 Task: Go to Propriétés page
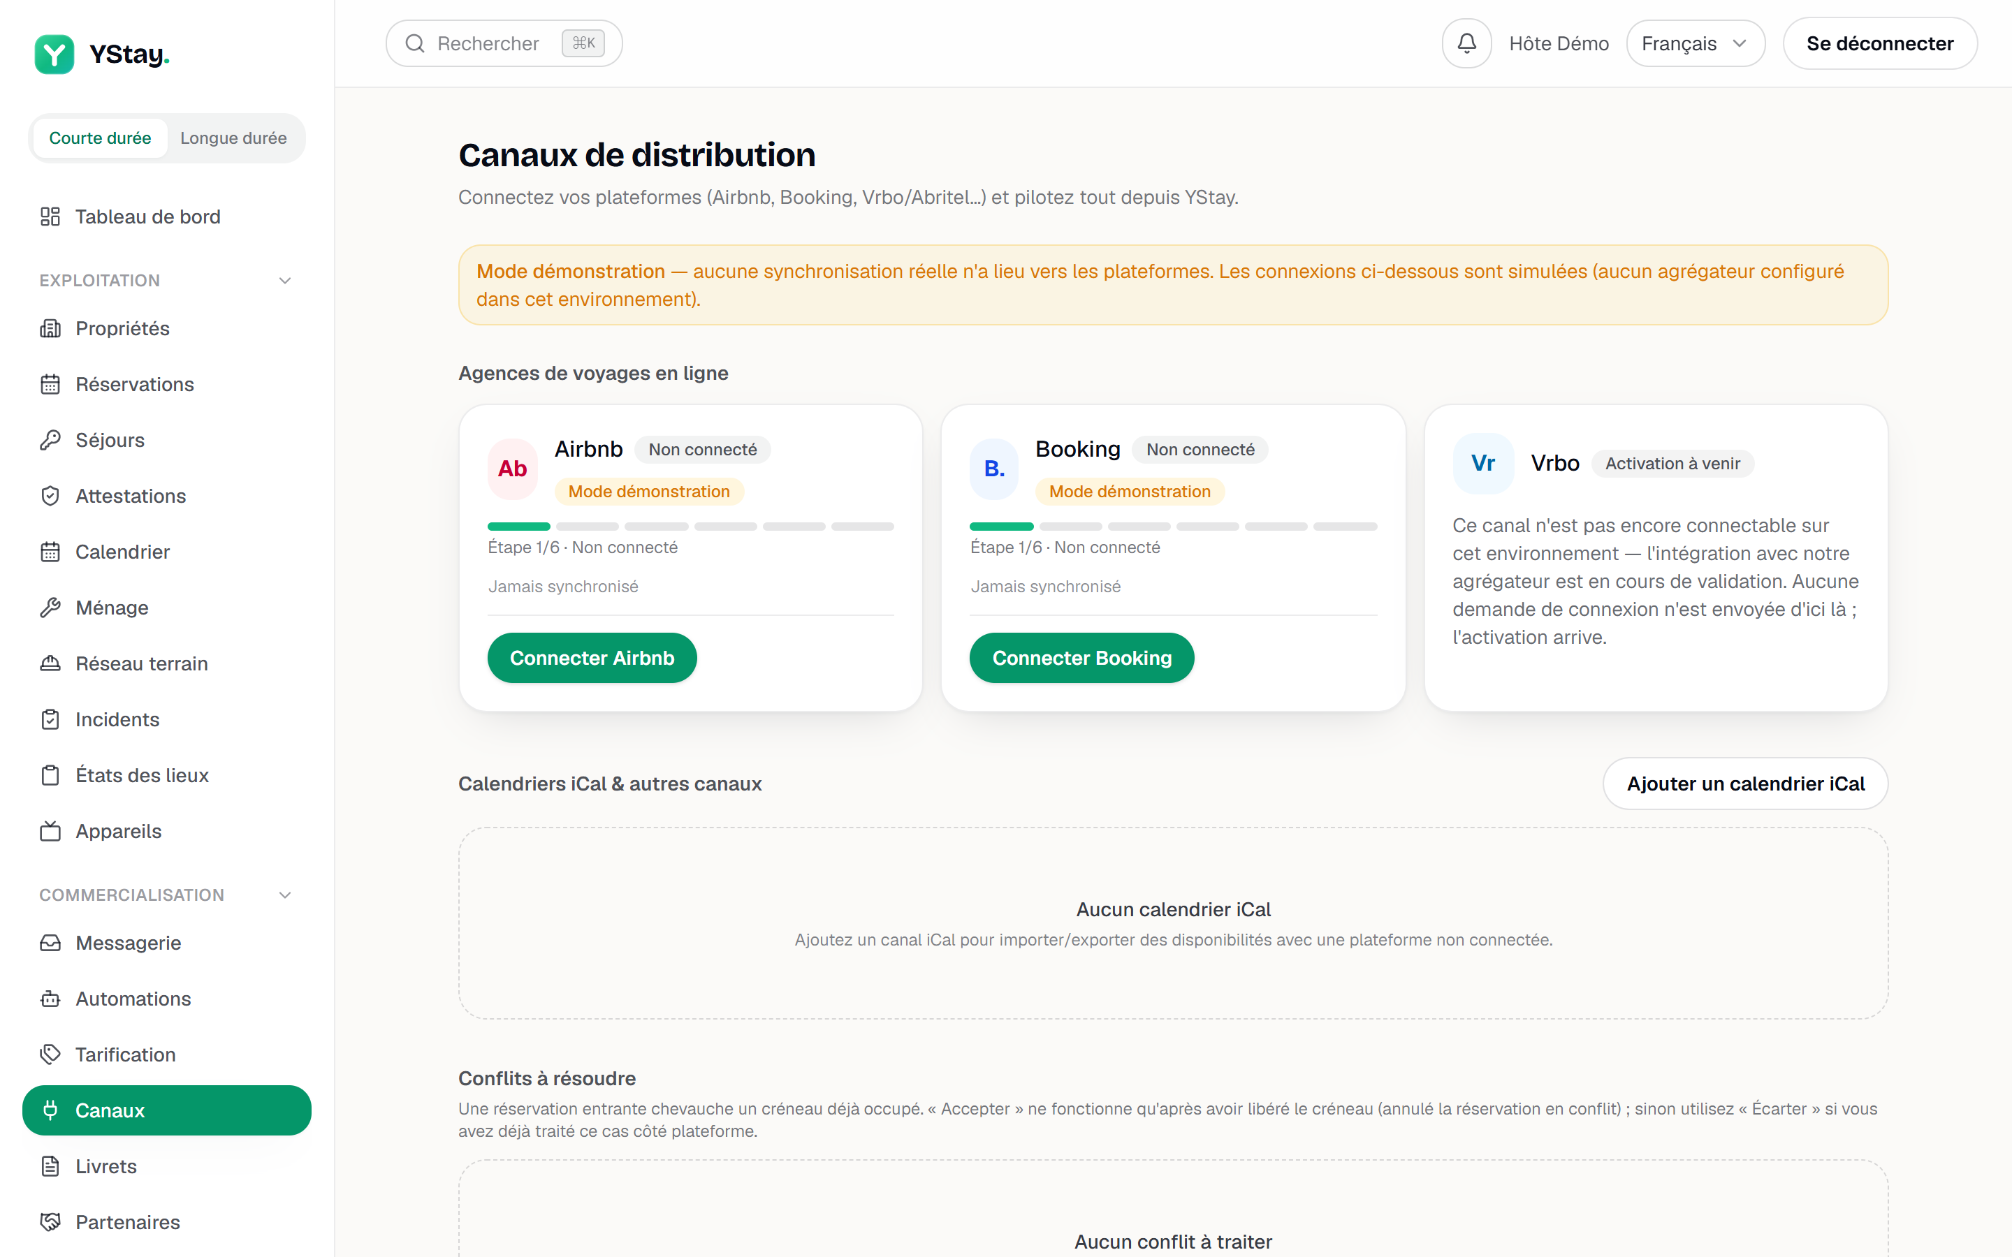coord(166,328)
